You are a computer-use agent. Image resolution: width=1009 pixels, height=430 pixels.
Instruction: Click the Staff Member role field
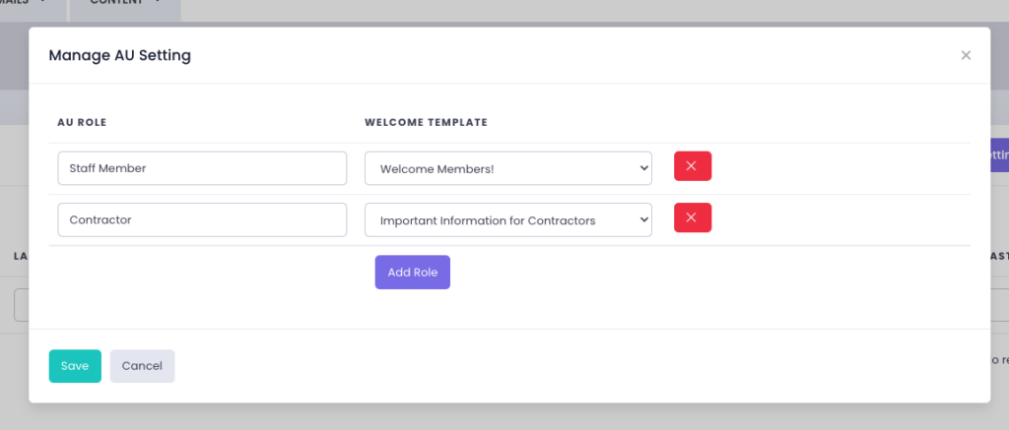[x=202, y=168]
